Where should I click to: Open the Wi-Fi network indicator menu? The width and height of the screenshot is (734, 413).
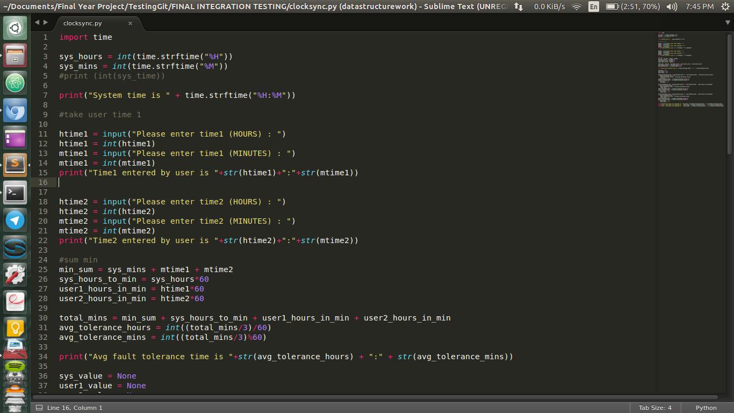click(x=577, y=6)
